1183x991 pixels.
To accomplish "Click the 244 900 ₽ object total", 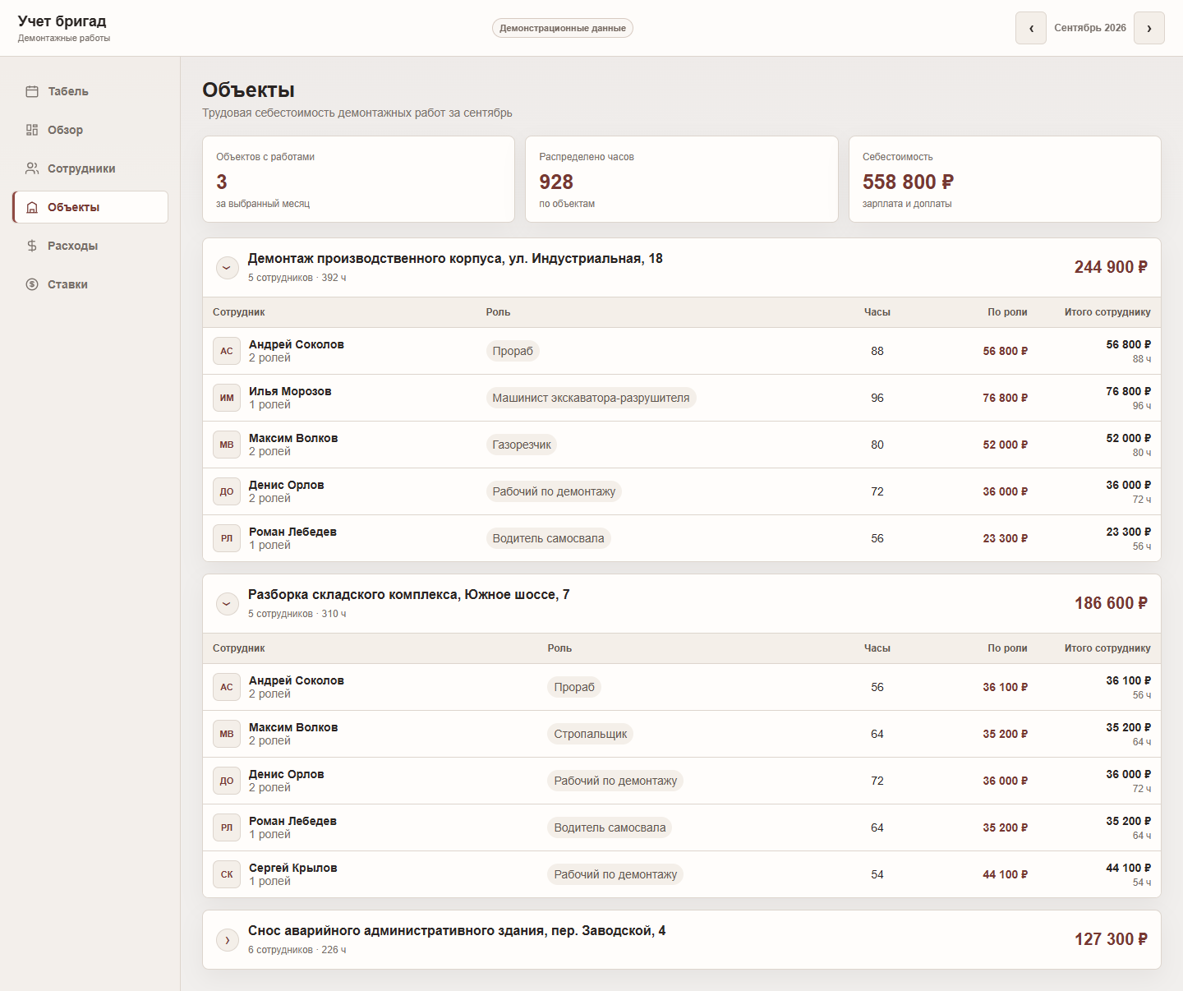I will click(x=1111, y=267).
